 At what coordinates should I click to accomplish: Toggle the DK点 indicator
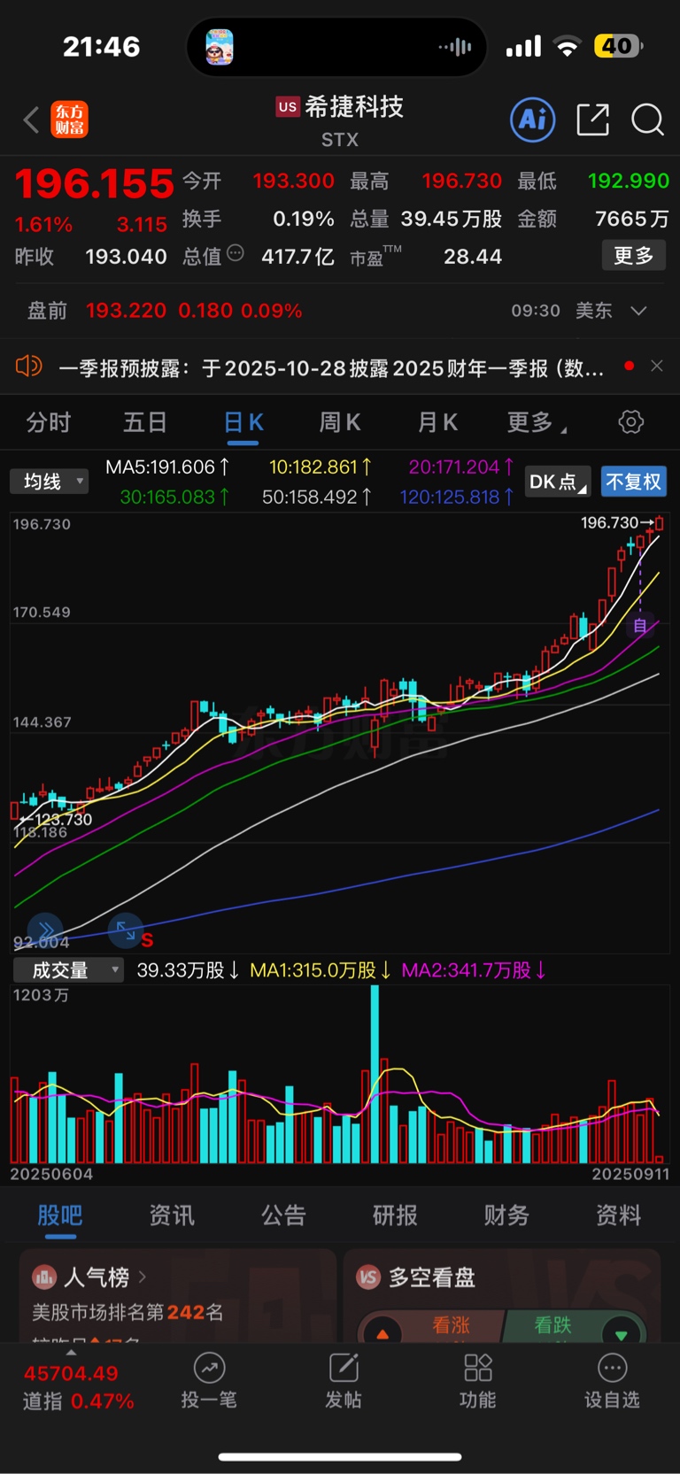coord(558,482)
